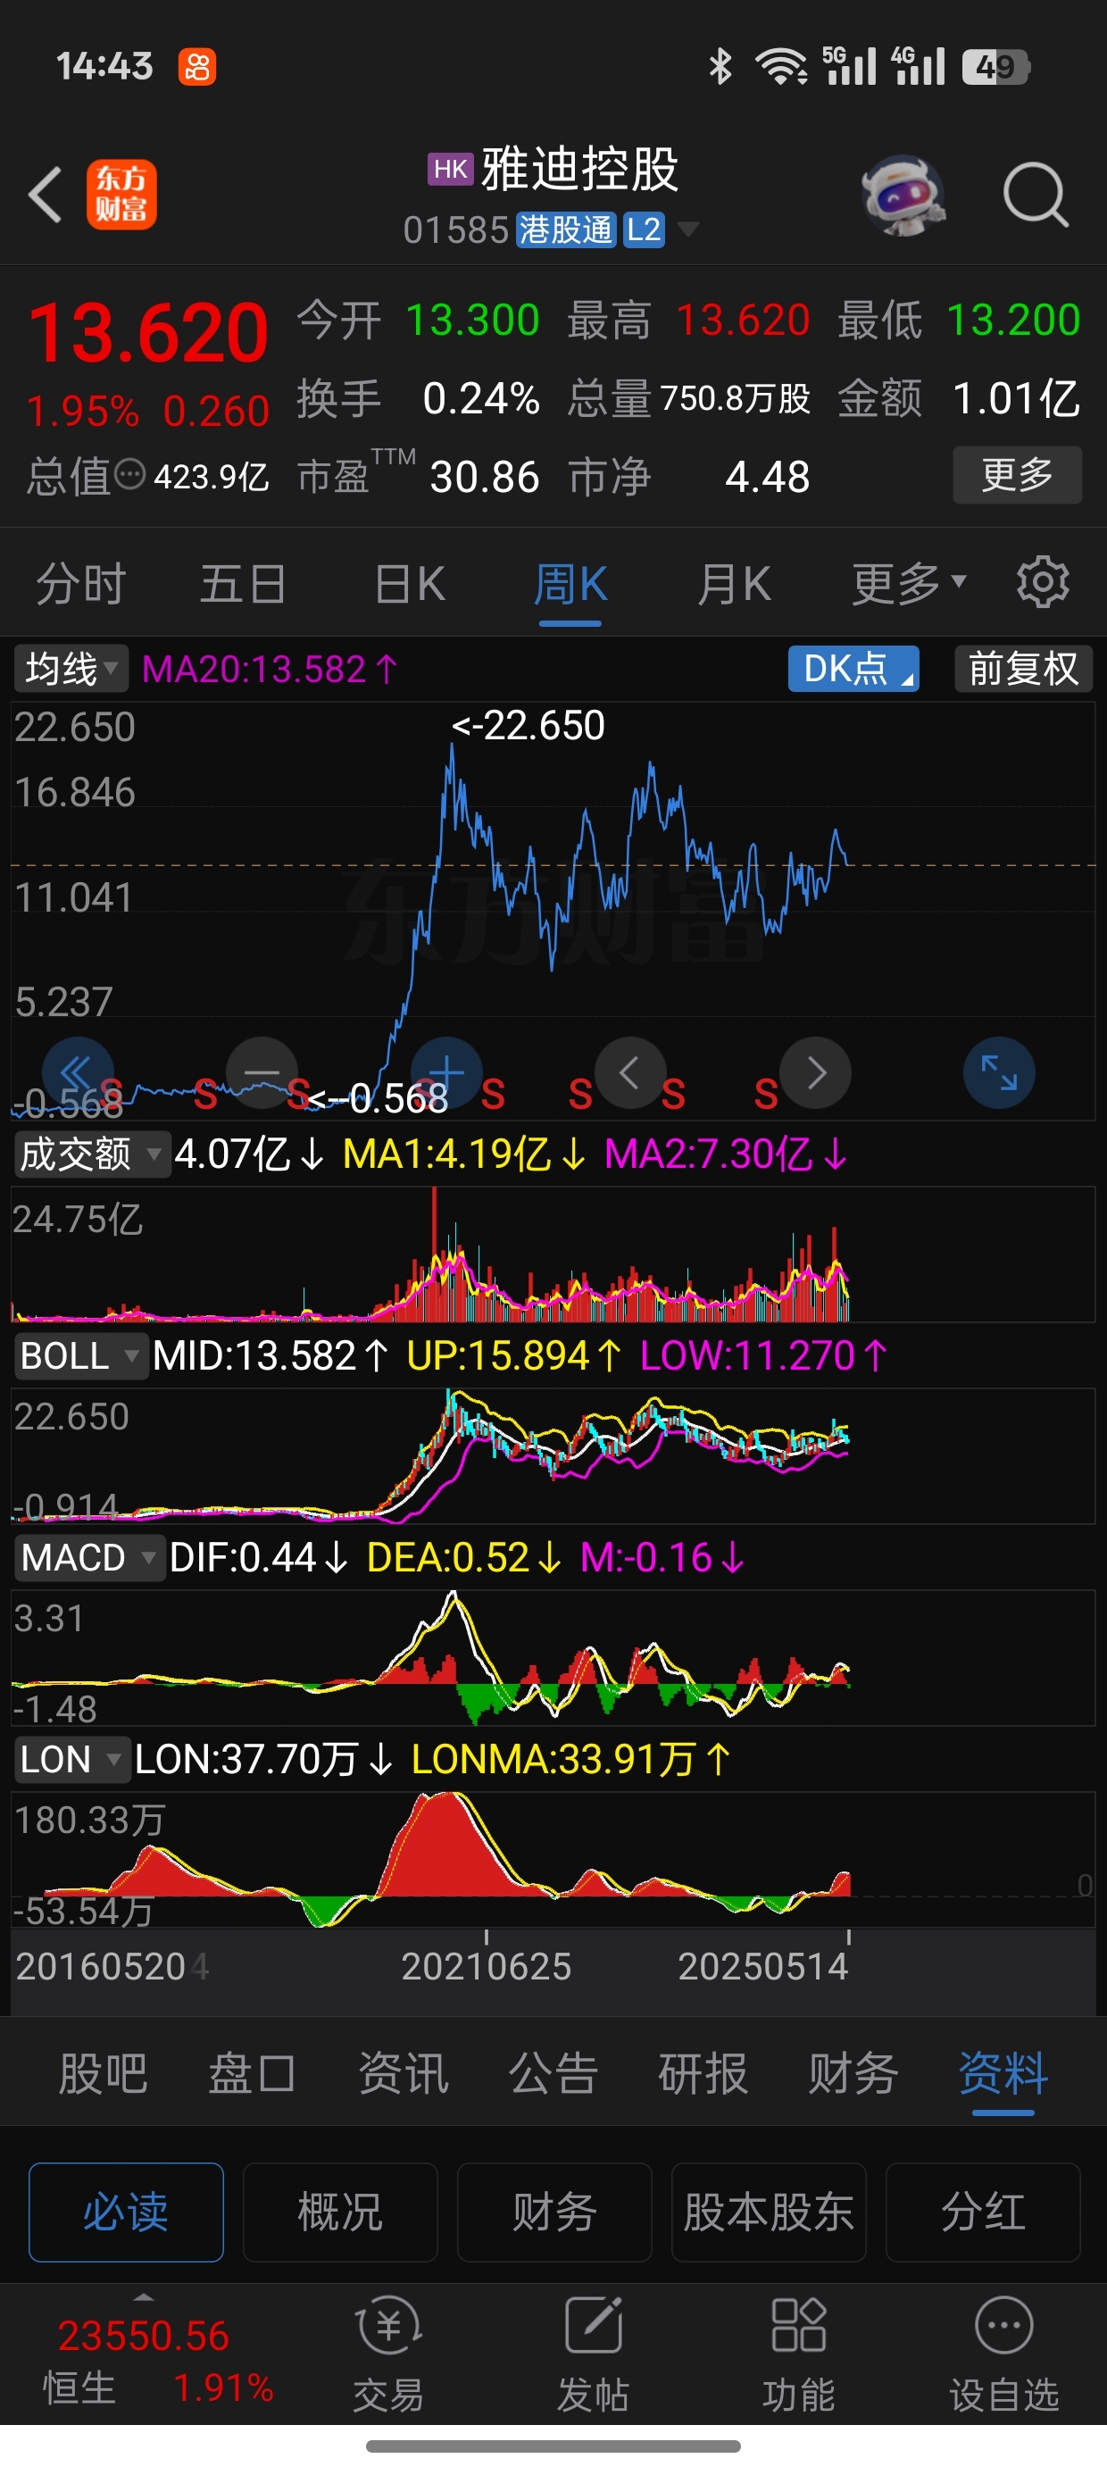Open the 更多 period dropdown
1107x2475 pixels.
tap(908, 582)
